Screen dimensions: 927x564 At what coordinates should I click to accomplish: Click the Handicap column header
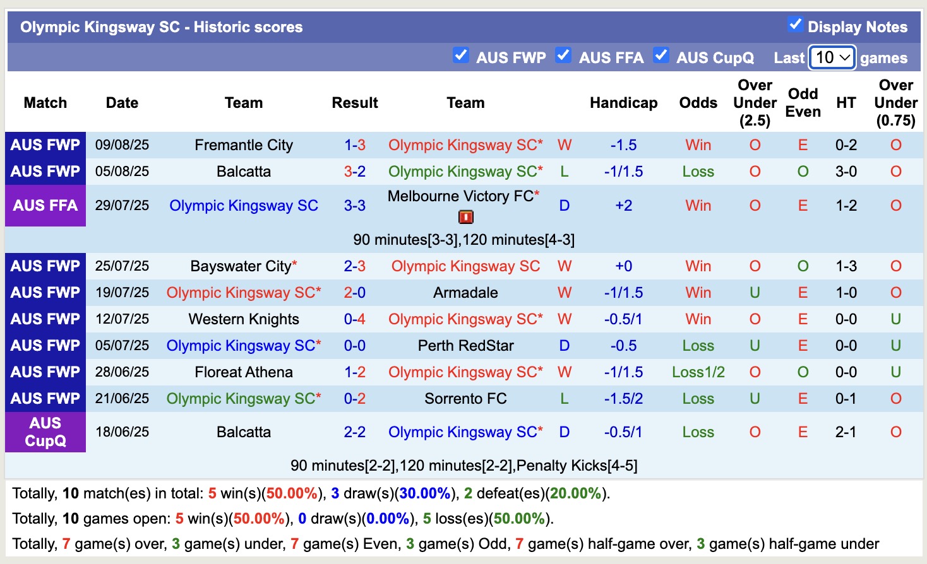pyautogui.click(x=623, y=102)
